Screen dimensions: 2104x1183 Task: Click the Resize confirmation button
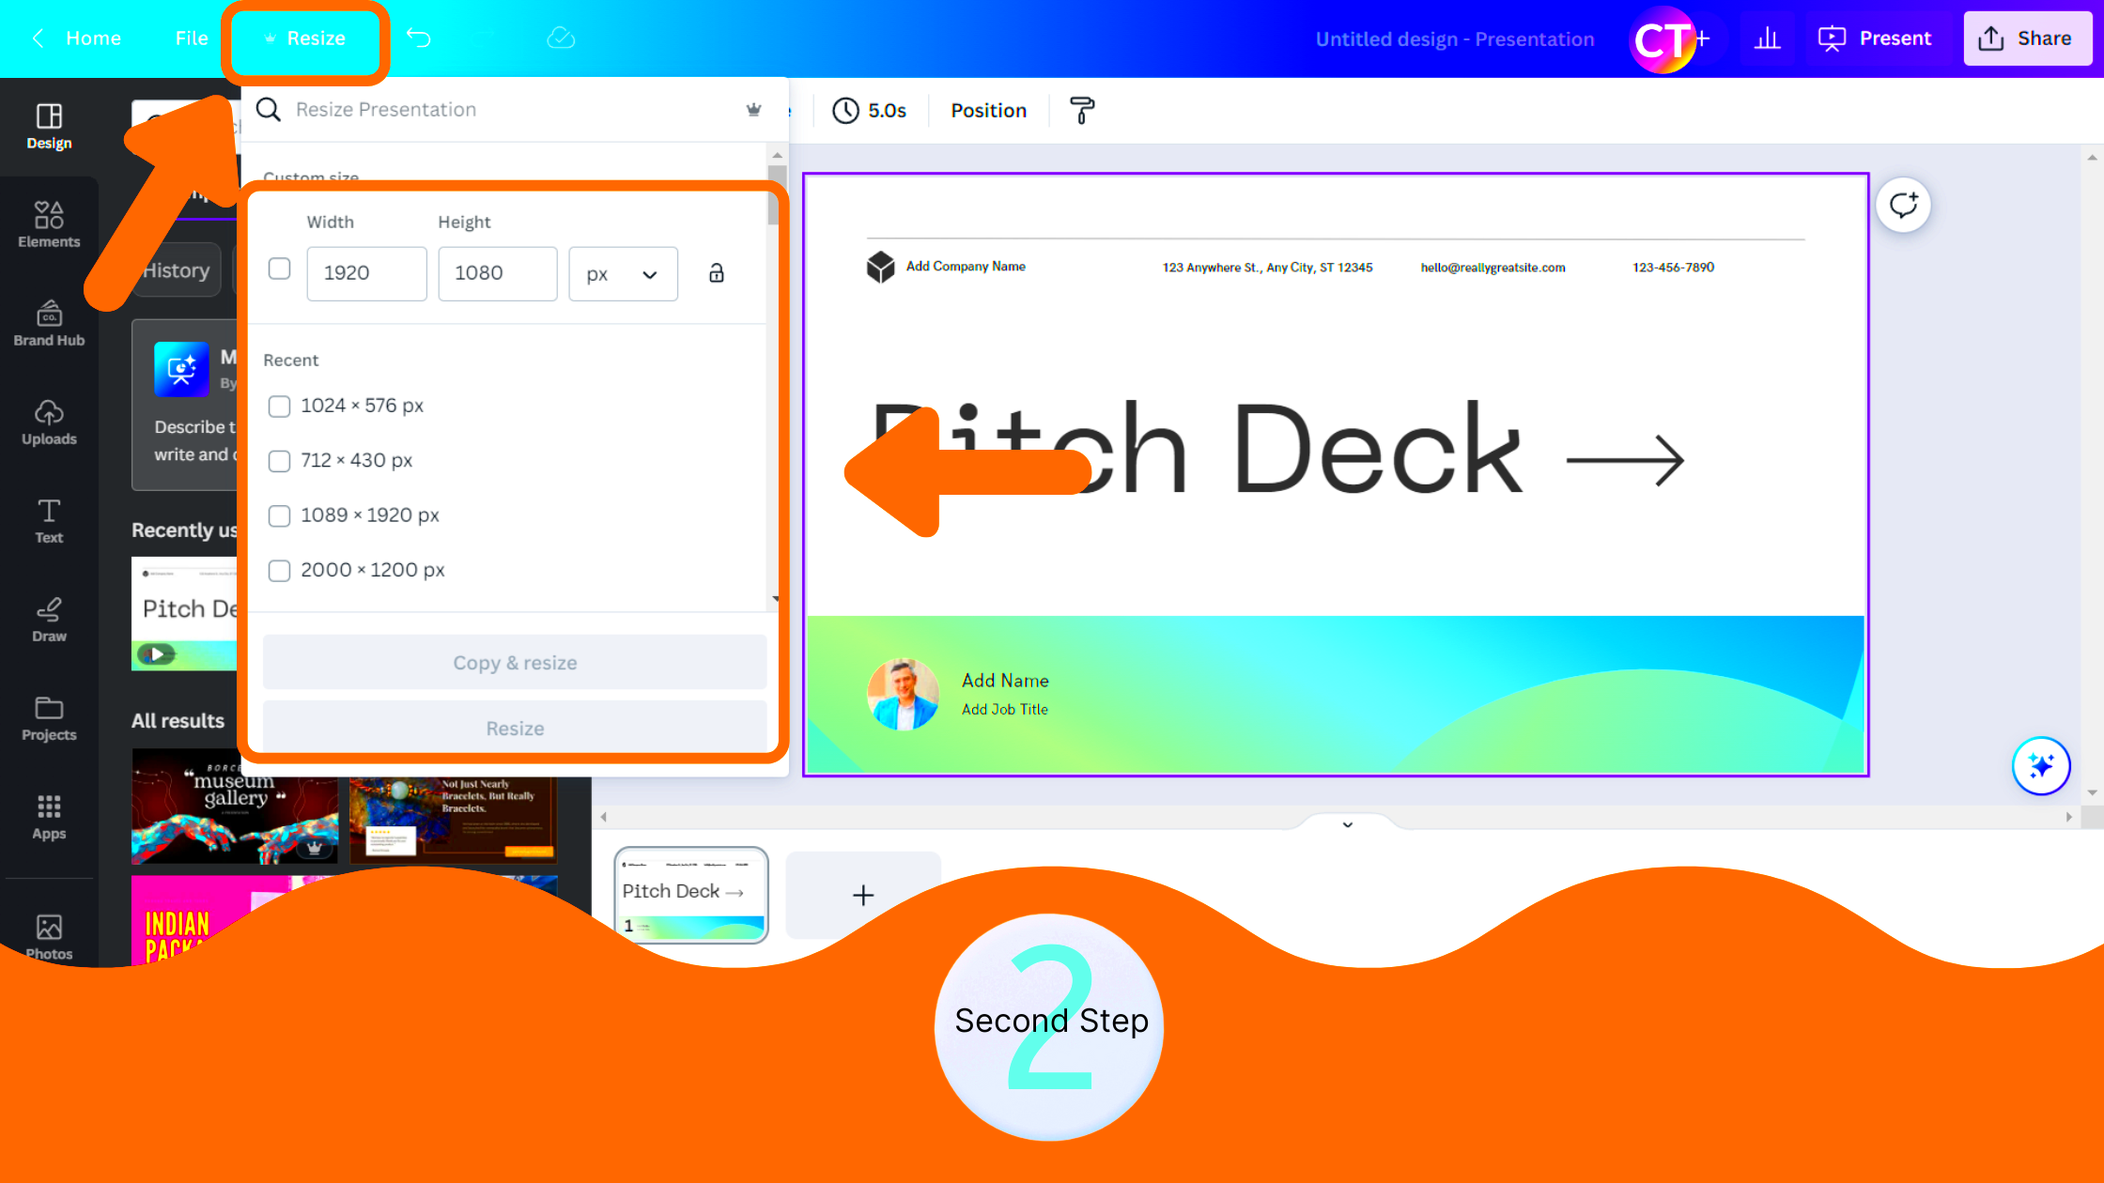click(515, 727)
